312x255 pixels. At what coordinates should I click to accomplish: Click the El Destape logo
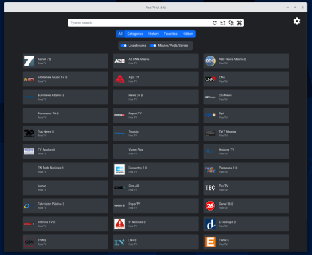(210, 224)
